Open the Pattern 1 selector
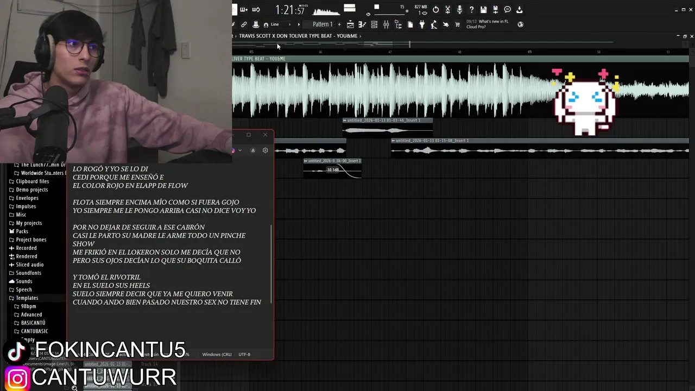The width and height of the screenshot is (695, 391). click(x=322, y=24)
